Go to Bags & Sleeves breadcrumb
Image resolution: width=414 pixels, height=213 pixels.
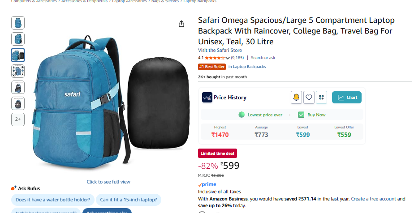(165, 1)
